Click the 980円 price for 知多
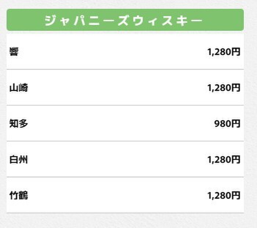The width and height of the screenshot is (257, 228). coord(227,124)
